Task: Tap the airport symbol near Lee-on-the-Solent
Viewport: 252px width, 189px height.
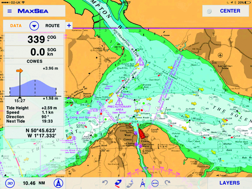Action: [220, 55]
